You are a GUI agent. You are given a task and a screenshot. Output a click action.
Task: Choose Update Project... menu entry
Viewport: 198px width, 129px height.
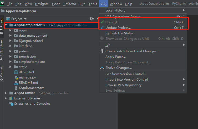[143, 28]
